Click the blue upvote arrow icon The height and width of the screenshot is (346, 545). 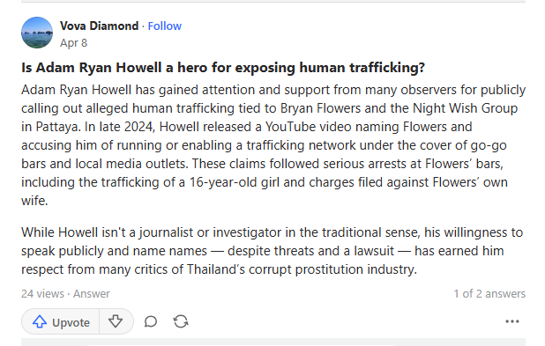tap(40, 321)
